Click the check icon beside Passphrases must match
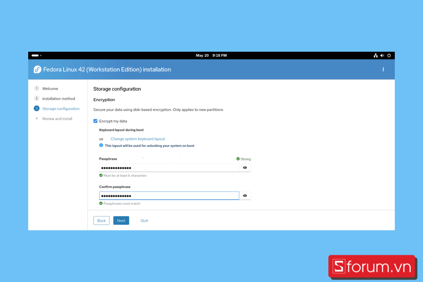Image resolution: width=423 pixels, height=282 pixels. (x=101, y=203)
